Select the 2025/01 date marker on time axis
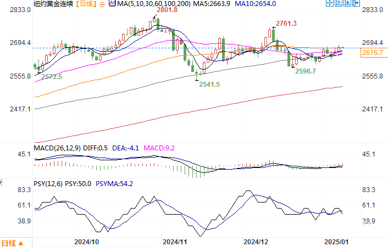The image size is (388, 247). point(336,242)
